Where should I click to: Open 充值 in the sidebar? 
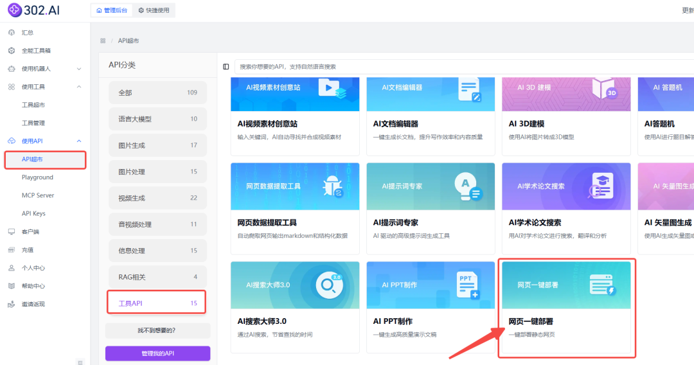(x=28, y=249)
